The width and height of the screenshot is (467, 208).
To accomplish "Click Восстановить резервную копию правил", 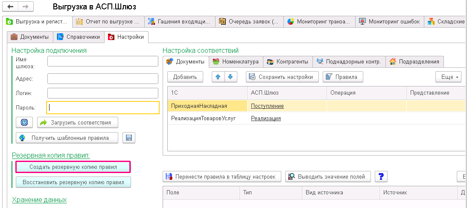I will tap(73, 182).
